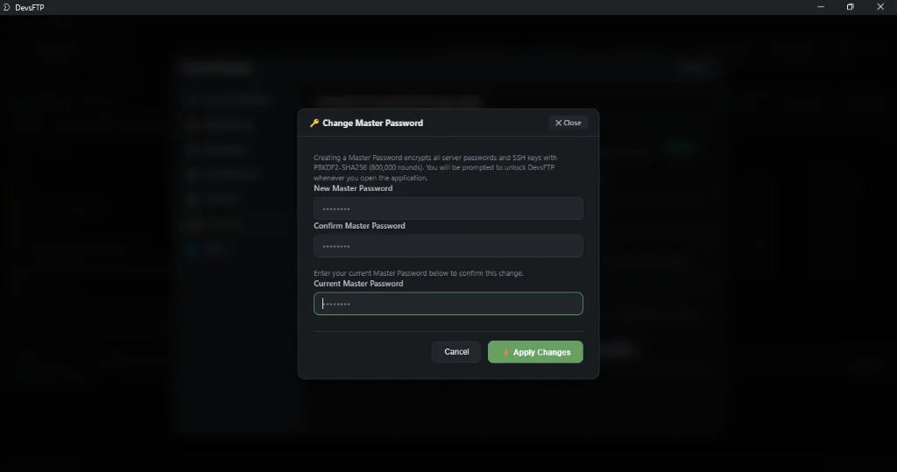This screenshot has width=897, height=472.
Task: Close the DevsFTP application window
Action: [880, 7]
